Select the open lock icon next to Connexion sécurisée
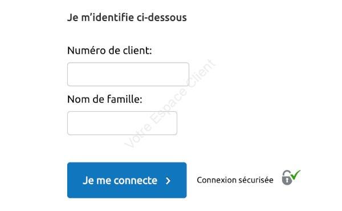Screen dimensions: 342x211 (x=287, y=177)
